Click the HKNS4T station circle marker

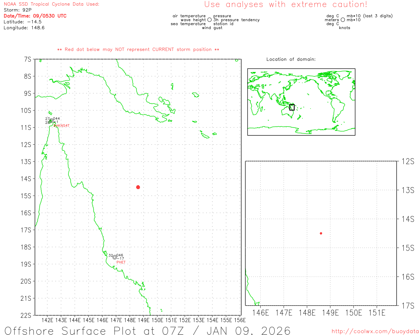click(51, 121)
